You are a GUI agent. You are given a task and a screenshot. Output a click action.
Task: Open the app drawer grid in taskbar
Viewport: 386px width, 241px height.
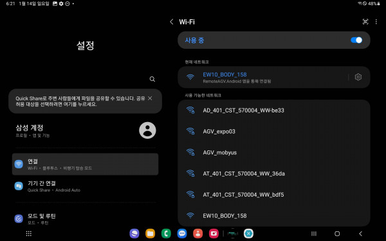(29, 234)
